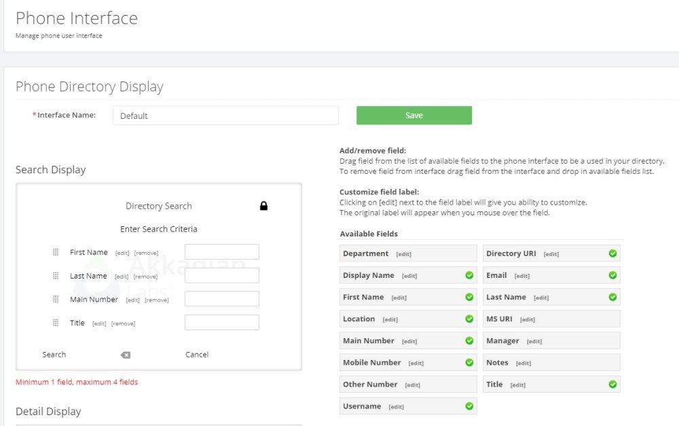Click green check on Main Number available field
679x426 pixels.
pos(469,340)
